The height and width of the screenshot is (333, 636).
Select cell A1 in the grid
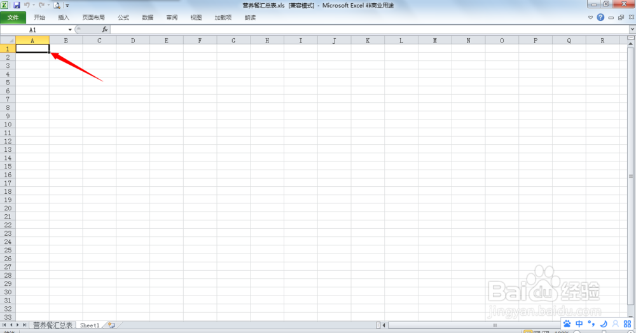click(x=32, y=48)
